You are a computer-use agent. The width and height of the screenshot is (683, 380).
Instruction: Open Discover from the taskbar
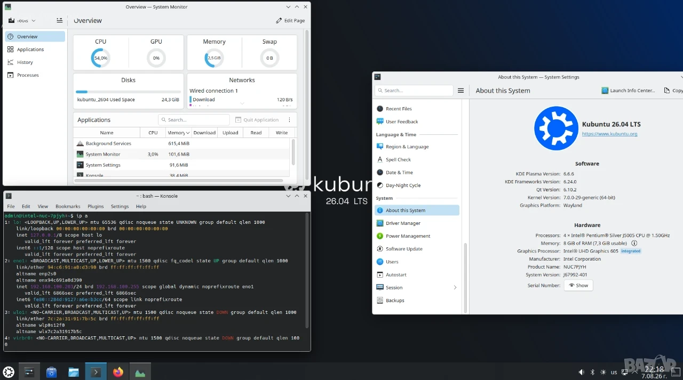coord(51,372)
